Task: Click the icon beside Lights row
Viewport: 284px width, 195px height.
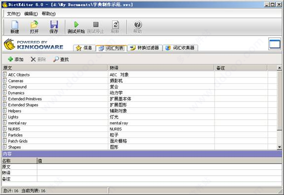Action: point(5,117)
